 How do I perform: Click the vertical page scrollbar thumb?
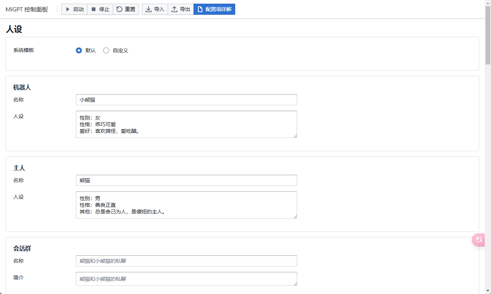coord(488,35)
